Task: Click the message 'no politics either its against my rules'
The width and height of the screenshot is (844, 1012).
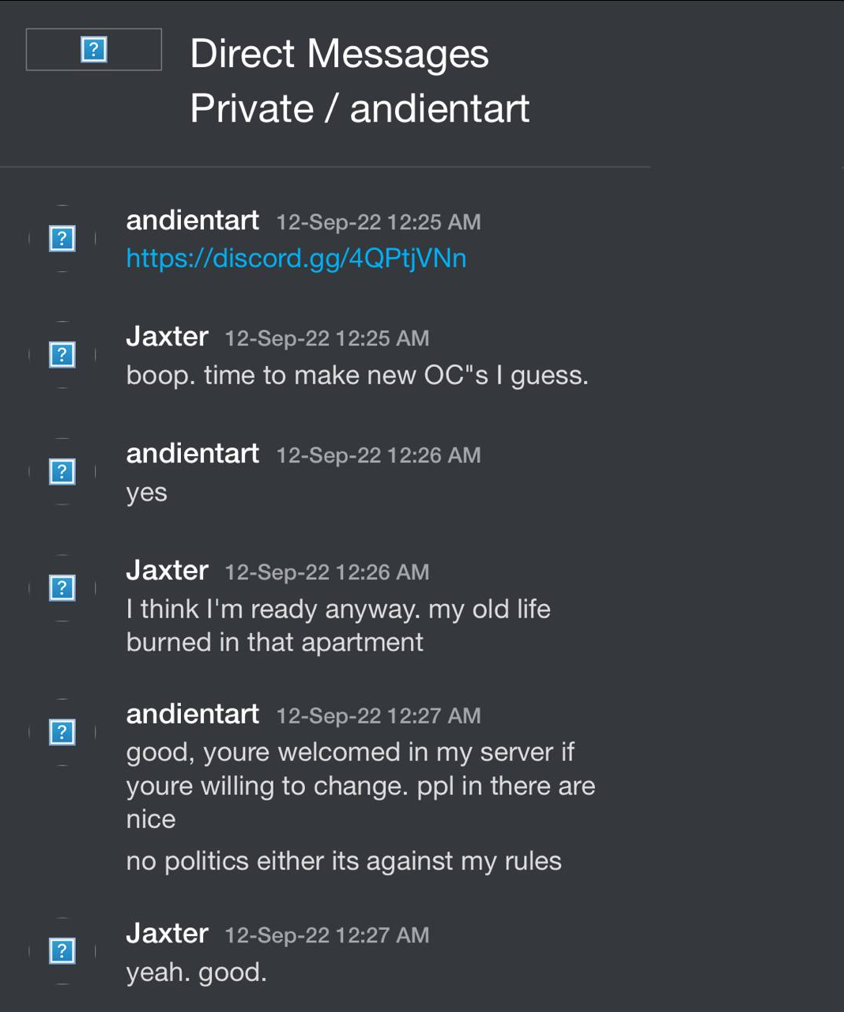Action: coord(344,861)
